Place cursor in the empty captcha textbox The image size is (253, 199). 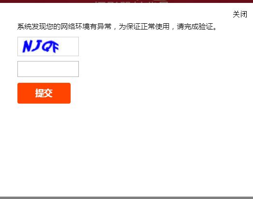pos(48,69)
